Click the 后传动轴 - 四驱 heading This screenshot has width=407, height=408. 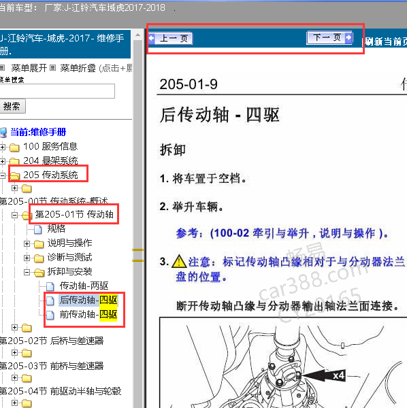tap(220, 115)
